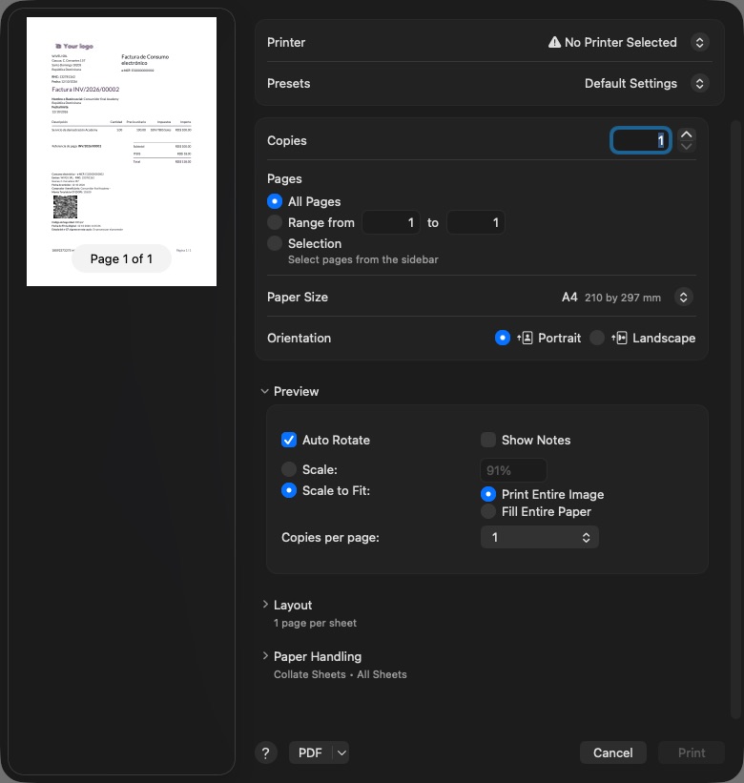This screenshot has width=744, height=783.
Task: Open the Copies per page dropdown
Action: [x=539, y=537]
